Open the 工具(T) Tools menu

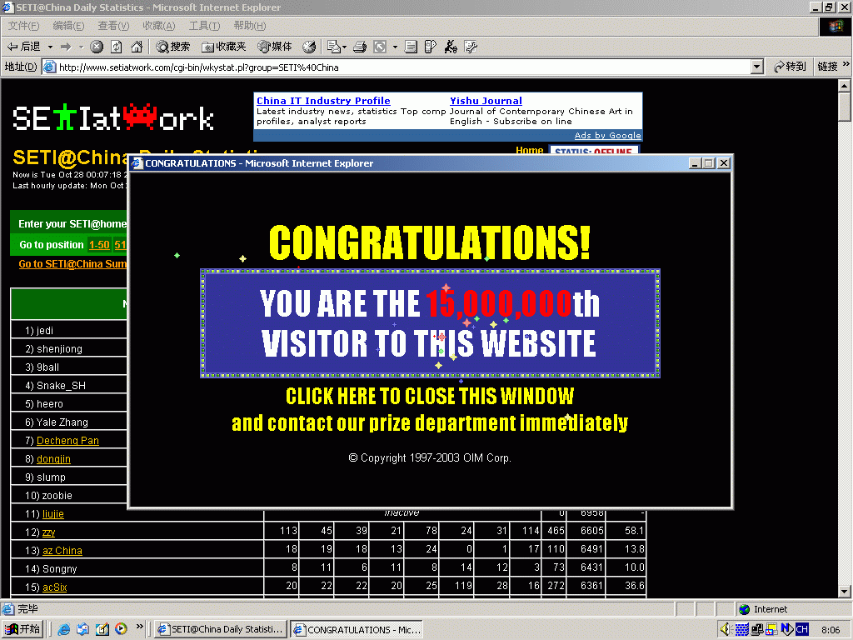[205, 26]
